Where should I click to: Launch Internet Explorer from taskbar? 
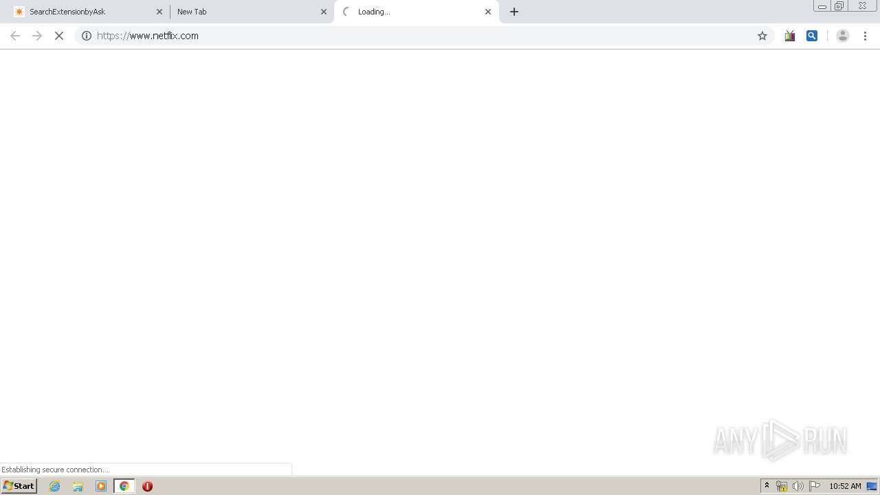coord(55,486)
